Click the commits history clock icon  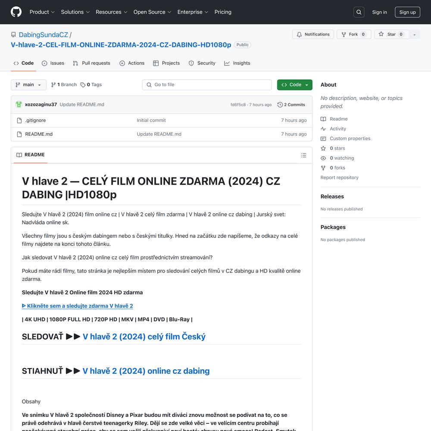pyautogui.click(x=280, y=105)
